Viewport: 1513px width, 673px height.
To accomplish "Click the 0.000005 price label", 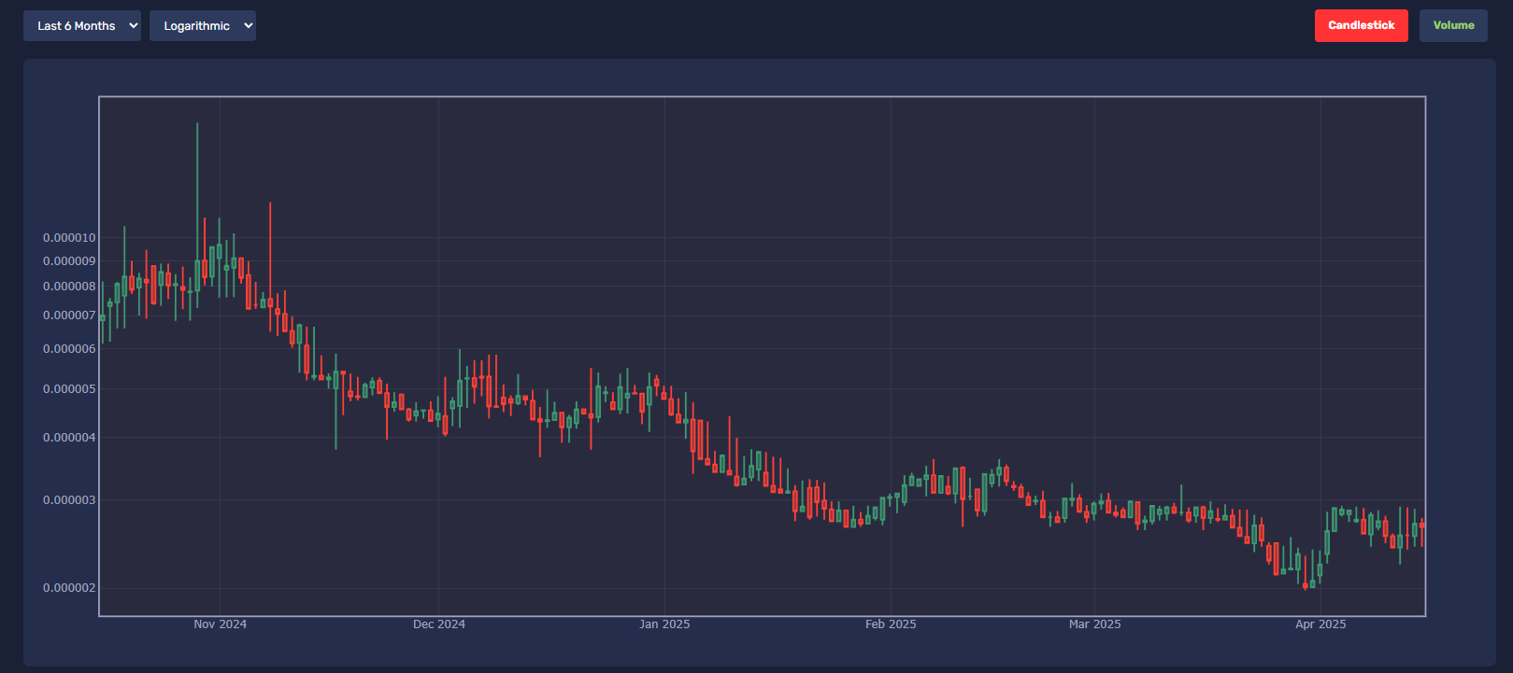I will (x=69, y=389).
